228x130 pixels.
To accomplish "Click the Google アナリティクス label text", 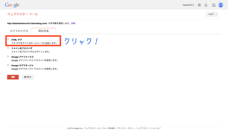I will [23, 57].
